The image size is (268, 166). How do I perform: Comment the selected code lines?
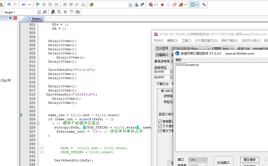pyautogui.click(x=77, y=5)
